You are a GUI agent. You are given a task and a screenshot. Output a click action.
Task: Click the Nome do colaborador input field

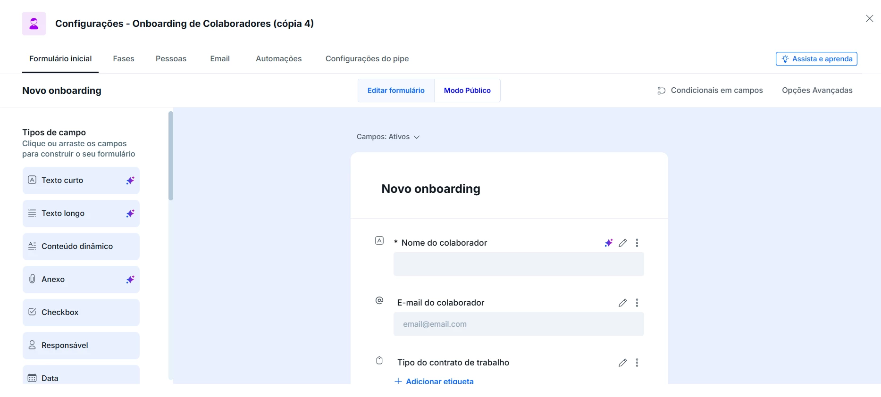click(519, 264)
